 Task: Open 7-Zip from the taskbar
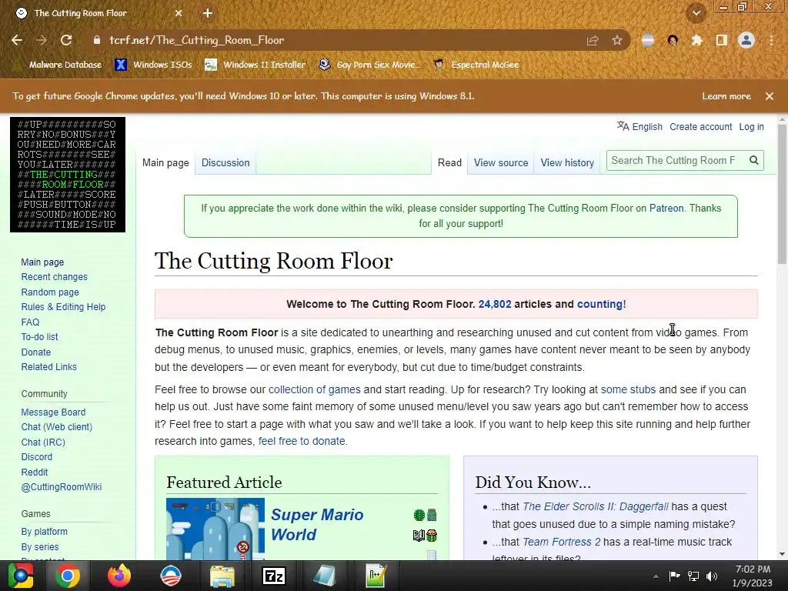coord(273,576)
